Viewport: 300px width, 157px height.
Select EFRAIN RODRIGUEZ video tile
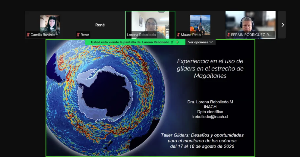[251, 25]
